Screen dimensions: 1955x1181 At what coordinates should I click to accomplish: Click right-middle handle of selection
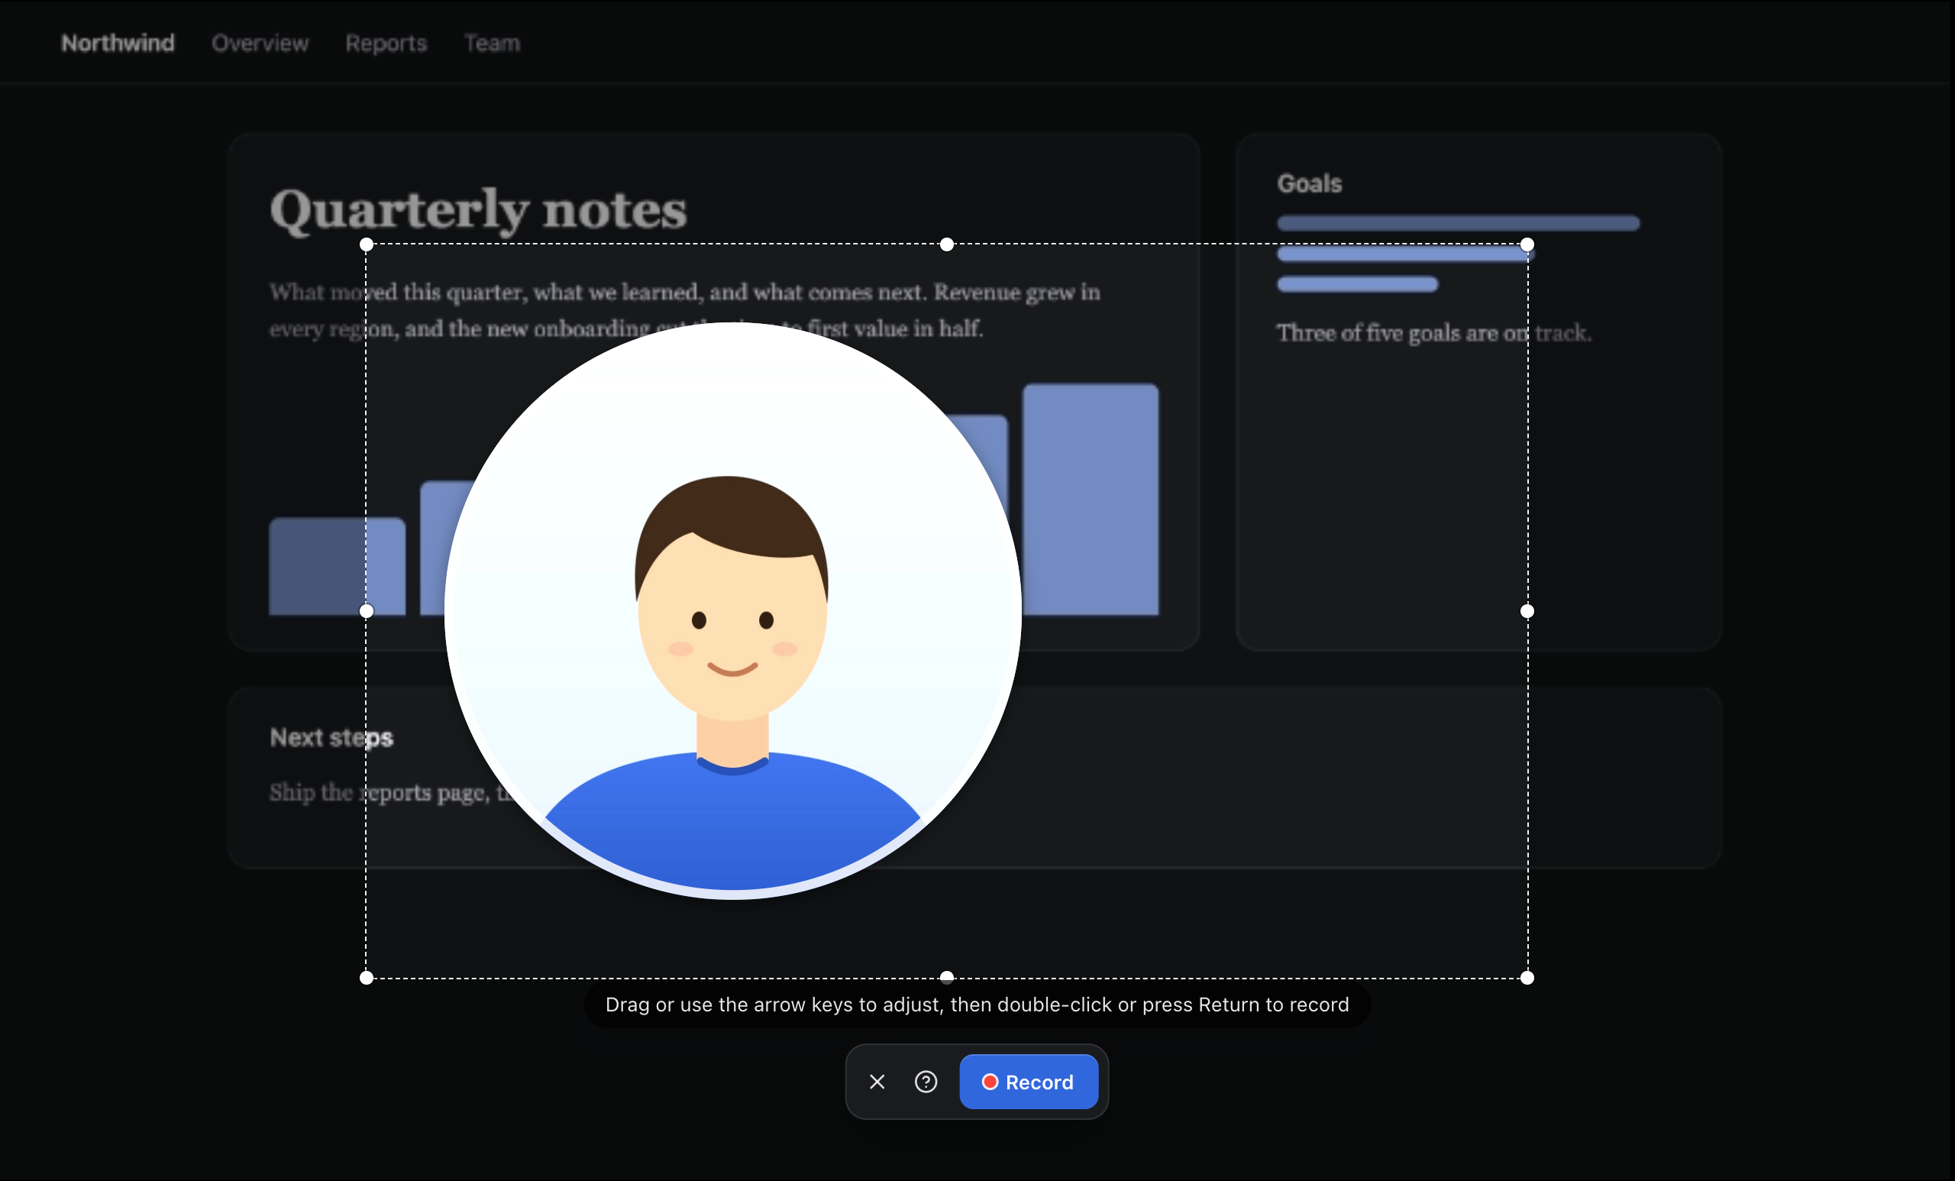[x=1527, y=611]
